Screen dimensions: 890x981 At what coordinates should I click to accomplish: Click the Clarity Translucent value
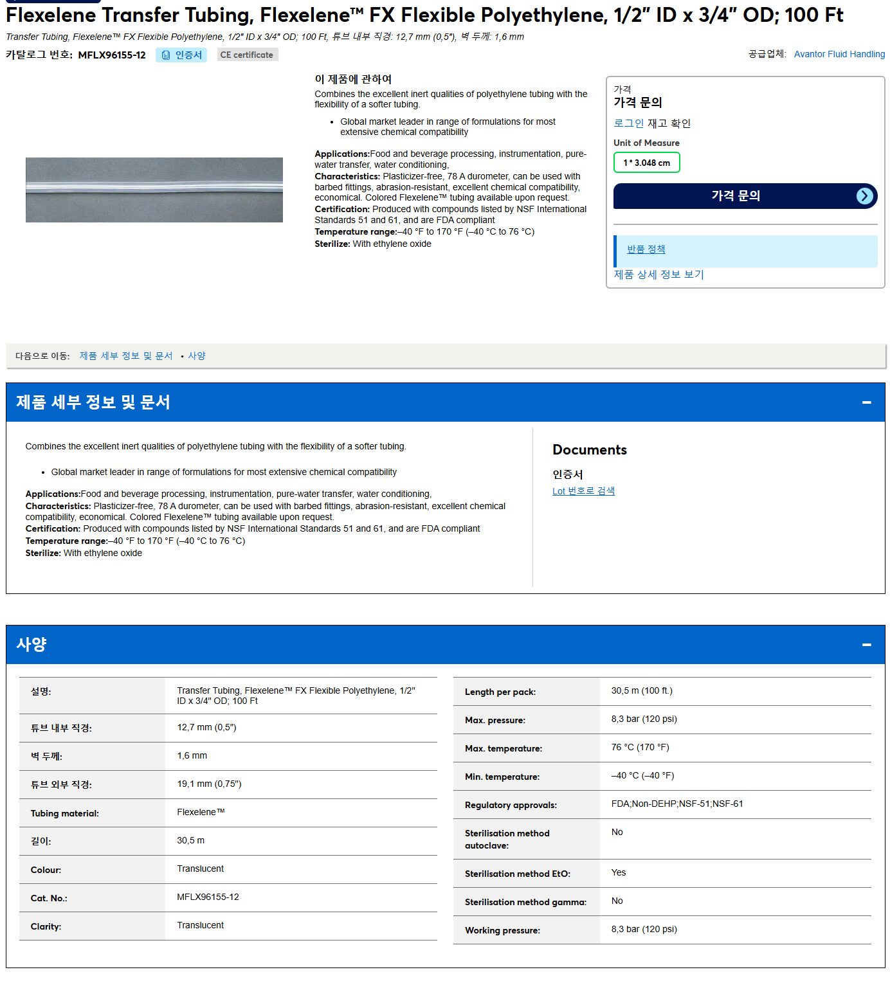coord(200,926)
